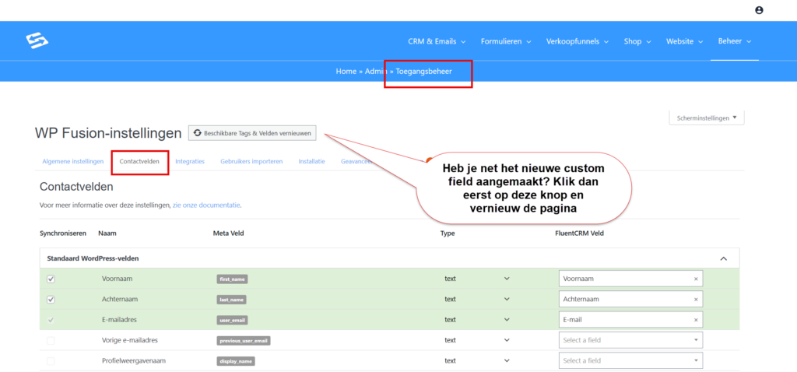797x372 pixels.
Task: Click first_name meta field tag
Action: click(232, 279)
